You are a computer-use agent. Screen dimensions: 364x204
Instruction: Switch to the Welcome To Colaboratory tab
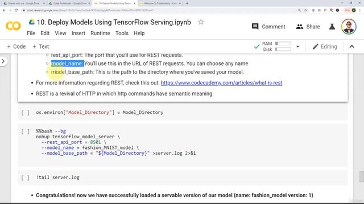coord(160,3)
